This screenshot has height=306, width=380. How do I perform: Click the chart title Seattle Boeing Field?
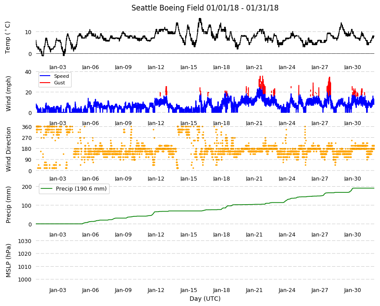(x=167, y=8)
